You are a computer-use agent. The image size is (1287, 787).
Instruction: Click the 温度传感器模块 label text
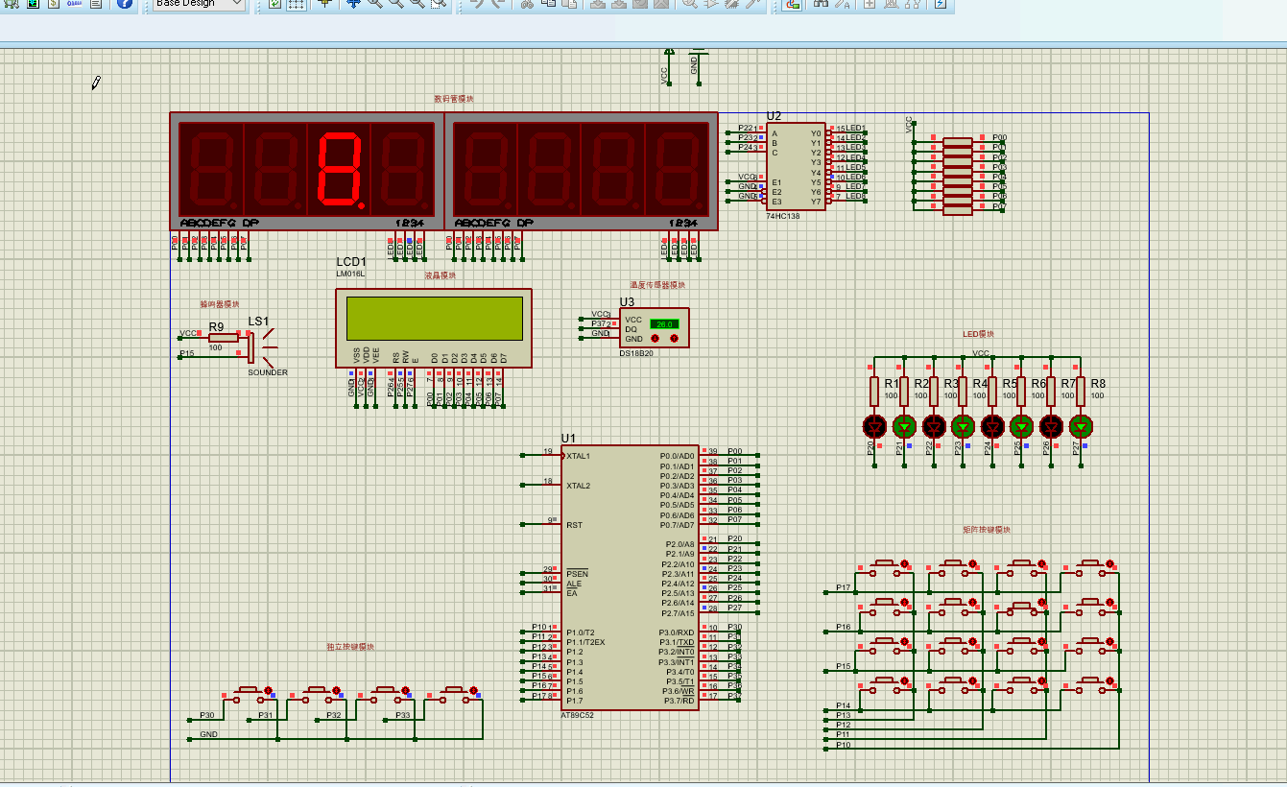657,285
